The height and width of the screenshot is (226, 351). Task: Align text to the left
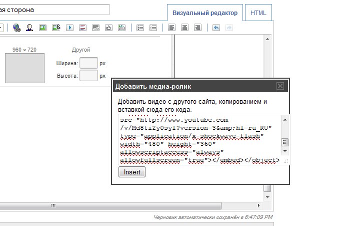coord(172,28)
